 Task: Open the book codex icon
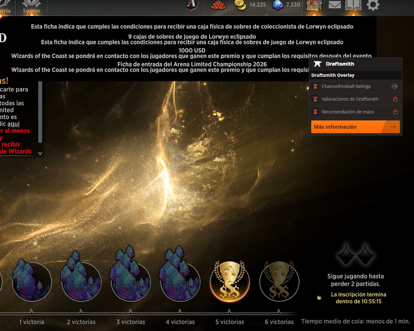tap(353, 5)
